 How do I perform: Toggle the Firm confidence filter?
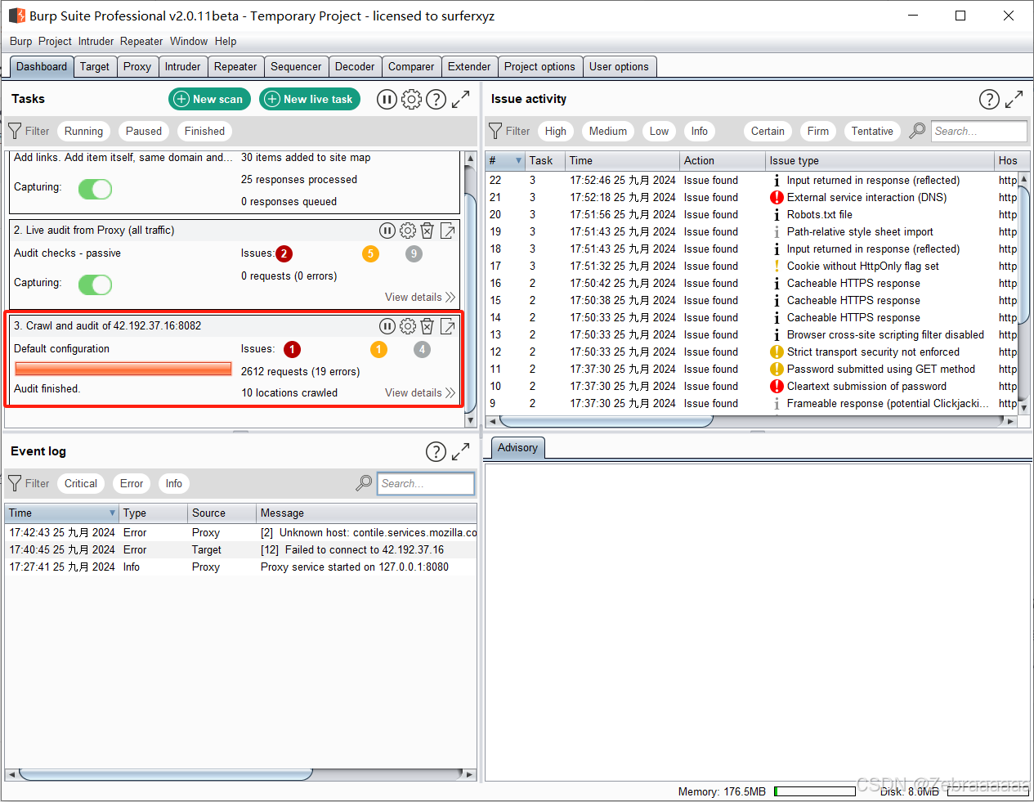pos(817,131)
